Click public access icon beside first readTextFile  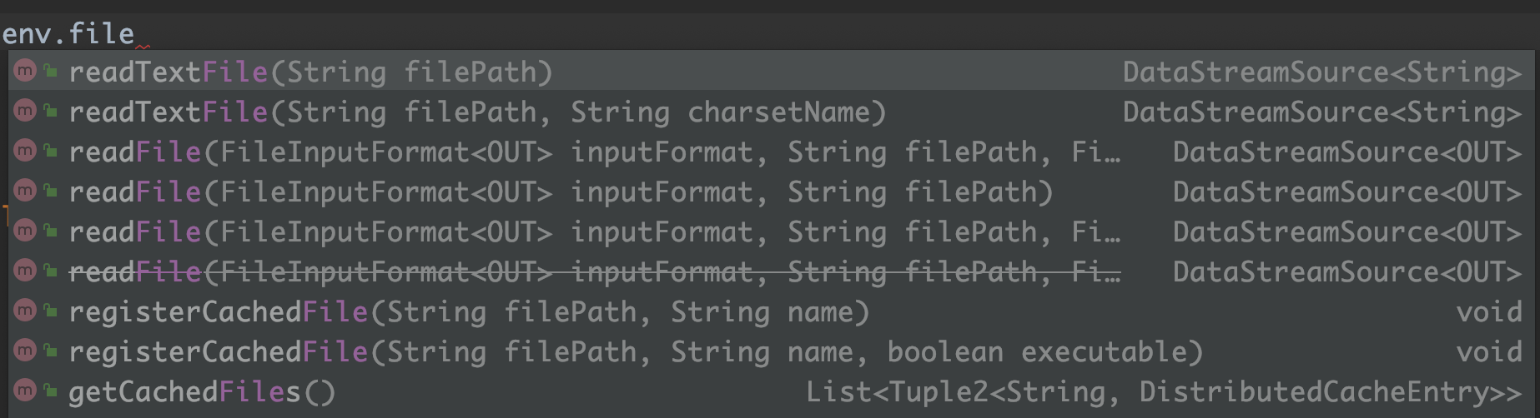[x=51, y=71]
